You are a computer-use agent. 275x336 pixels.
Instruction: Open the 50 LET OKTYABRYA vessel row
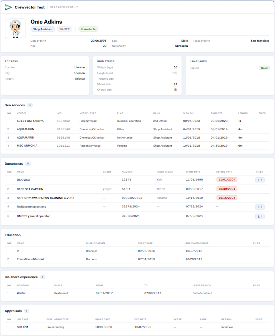(x=137, y=121)
